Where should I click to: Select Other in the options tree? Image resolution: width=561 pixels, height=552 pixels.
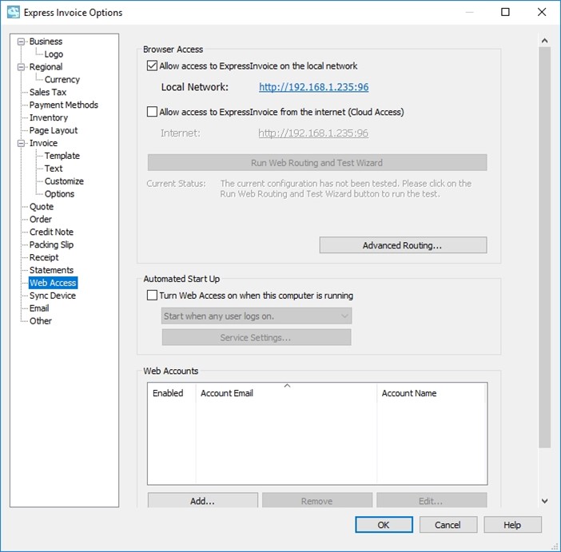[x=41, y=321]
